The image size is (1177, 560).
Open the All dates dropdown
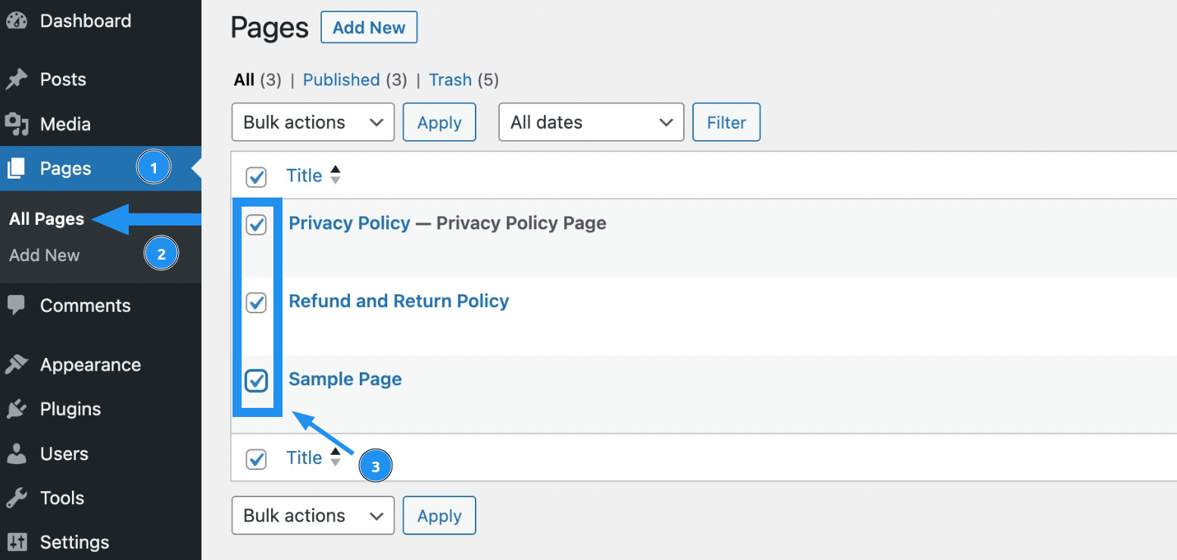tap(592, 123)
